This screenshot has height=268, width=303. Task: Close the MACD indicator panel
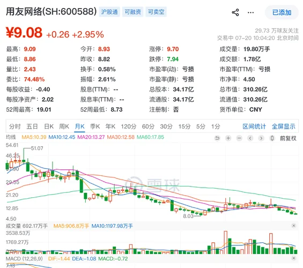coord(293,258)
